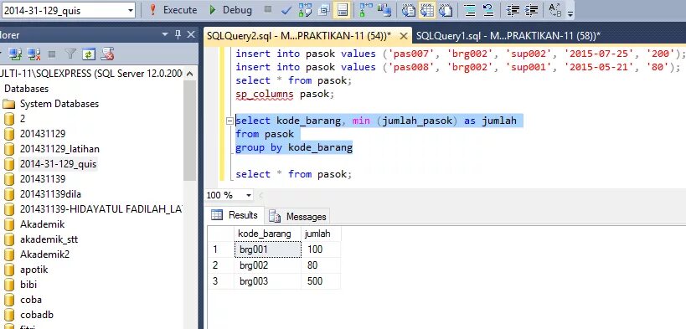
Task: Switch output to Results to Grid
Action: [427, 10]
